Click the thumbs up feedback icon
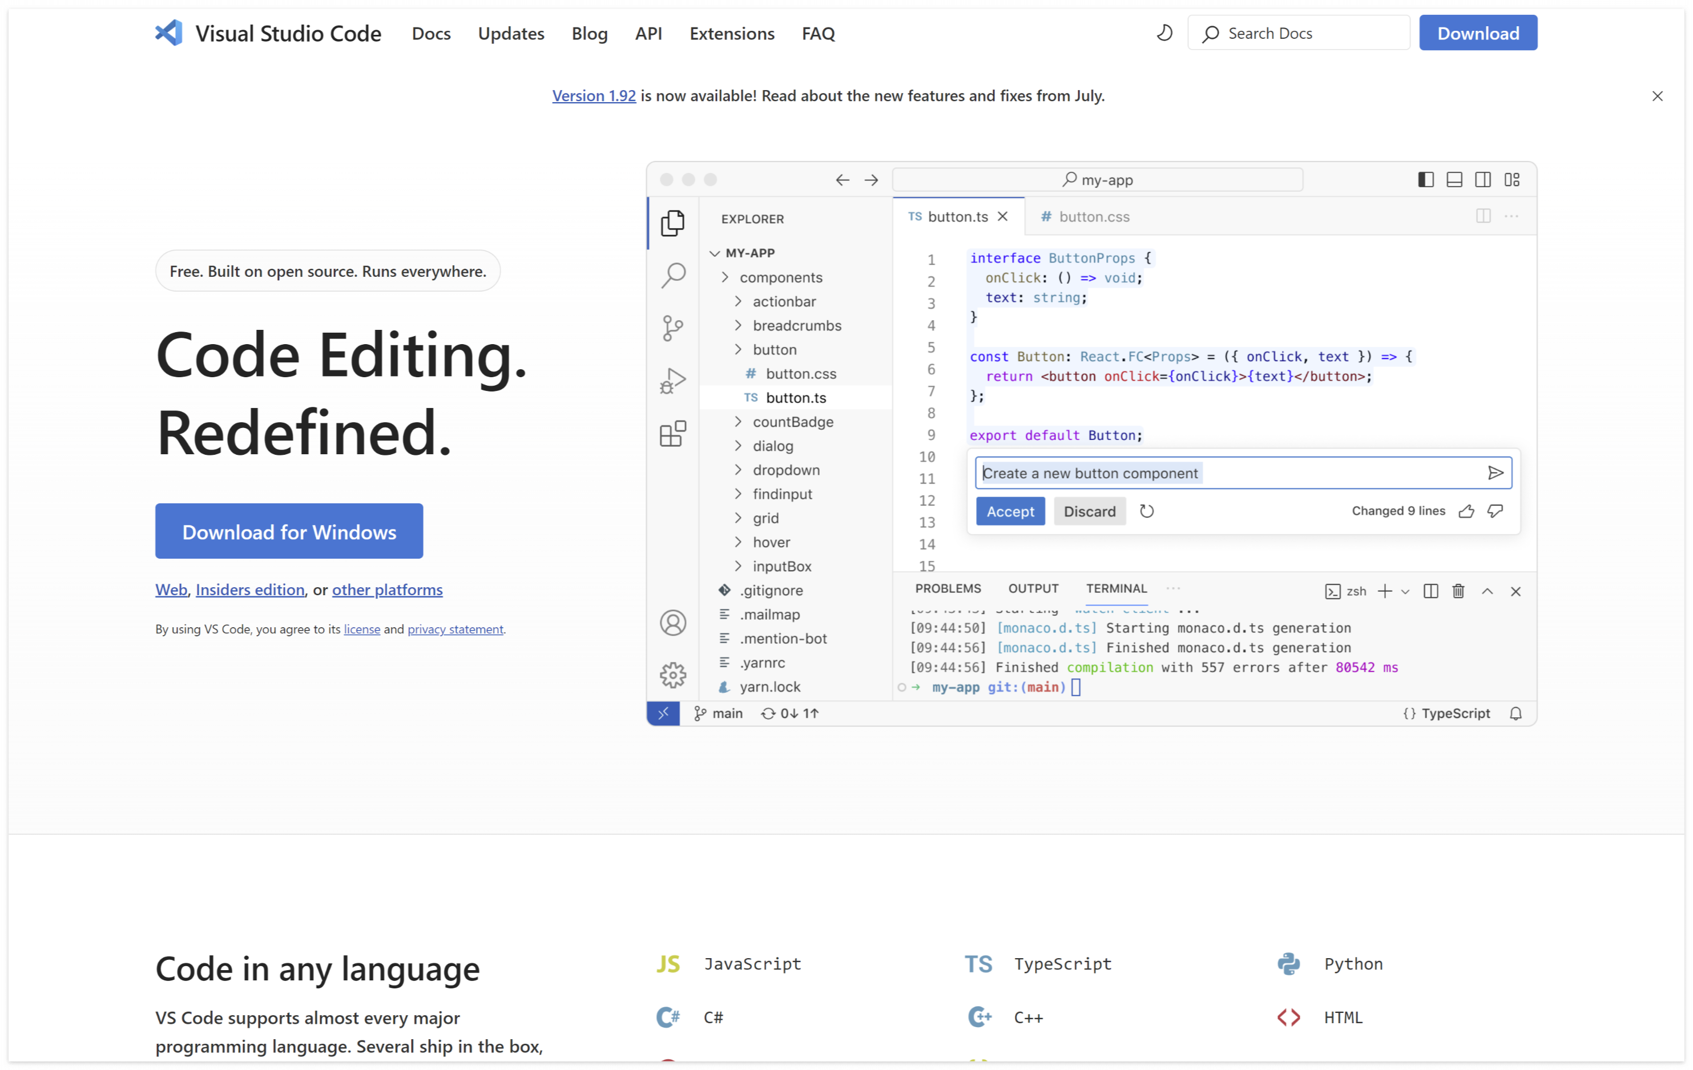This screenshot has width=1693, height=1070. 1466,511
